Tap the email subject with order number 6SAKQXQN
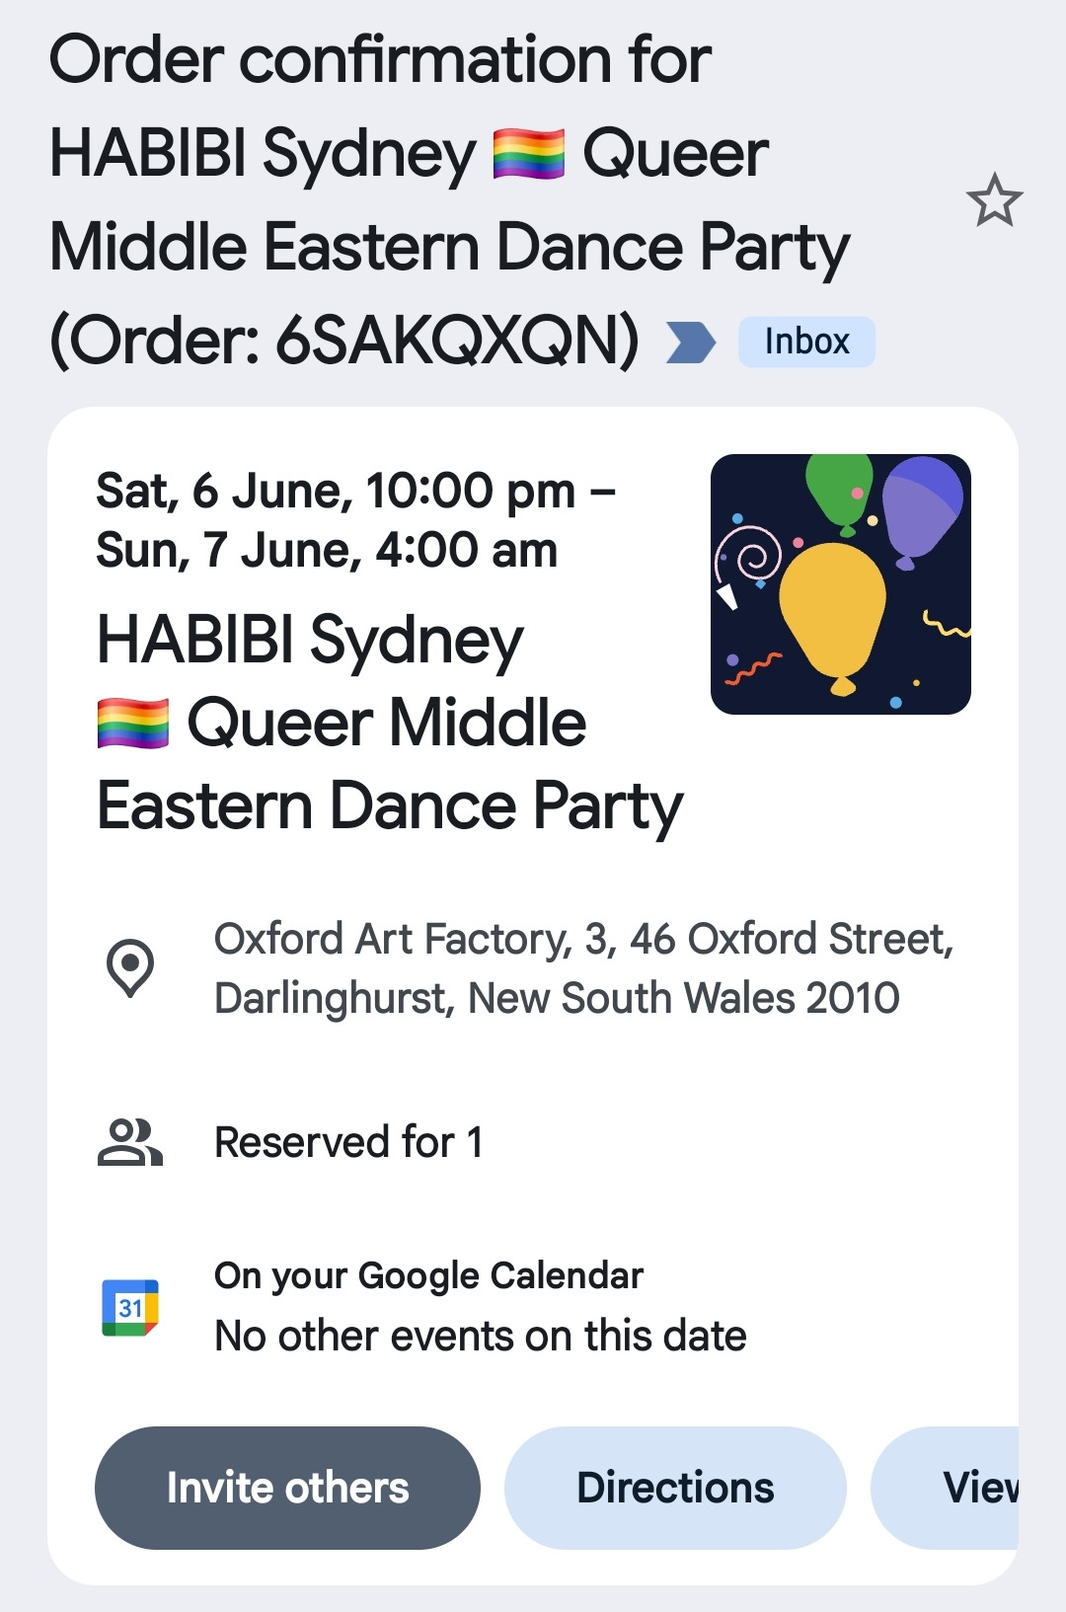 (x=450, y=200)
